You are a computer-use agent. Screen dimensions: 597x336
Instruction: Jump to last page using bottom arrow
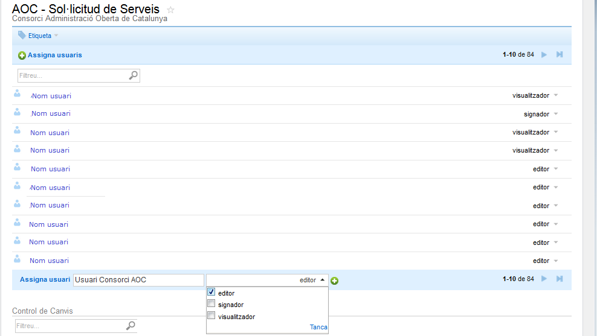click(560, 279)
